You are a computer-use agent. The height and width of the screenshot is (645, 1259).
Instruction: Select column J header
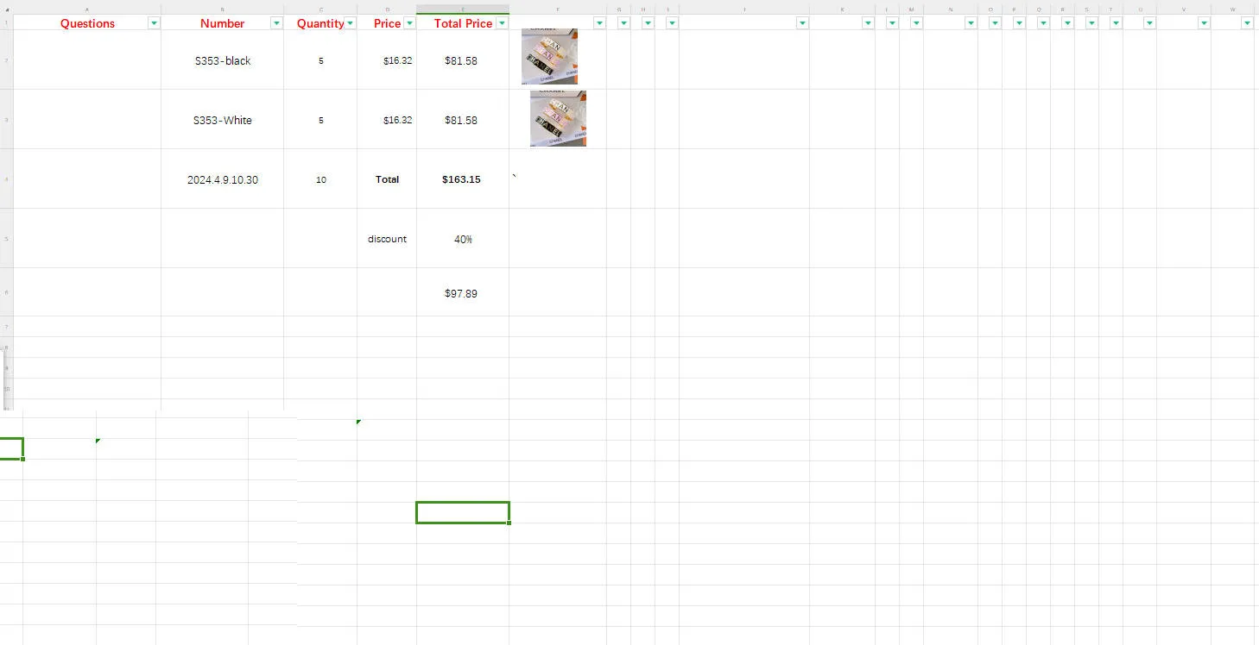(744, 9)
